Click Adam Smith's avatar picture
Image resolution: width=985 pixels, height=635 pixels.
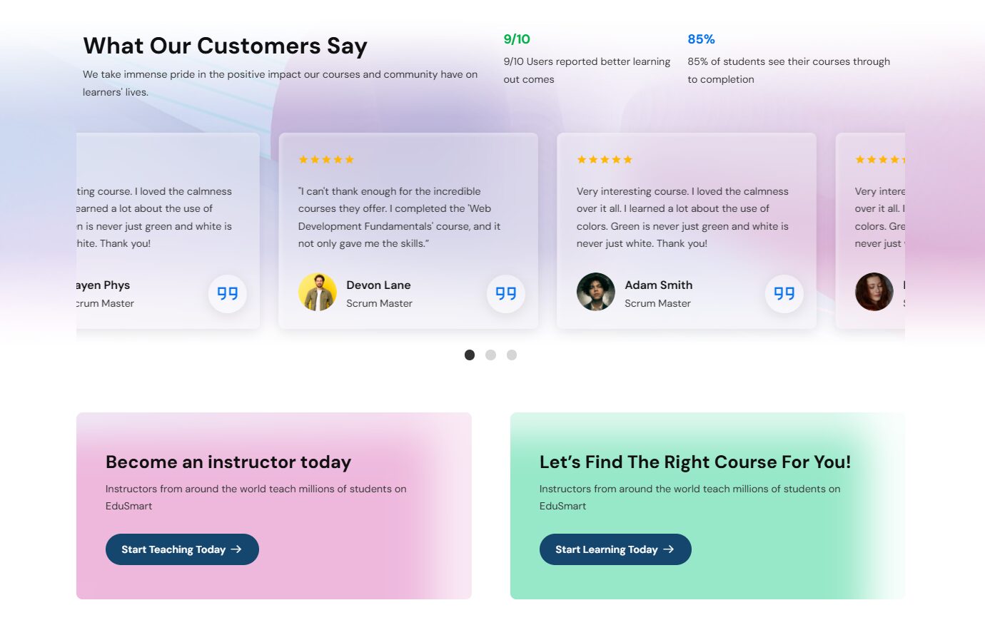(595, 292)
